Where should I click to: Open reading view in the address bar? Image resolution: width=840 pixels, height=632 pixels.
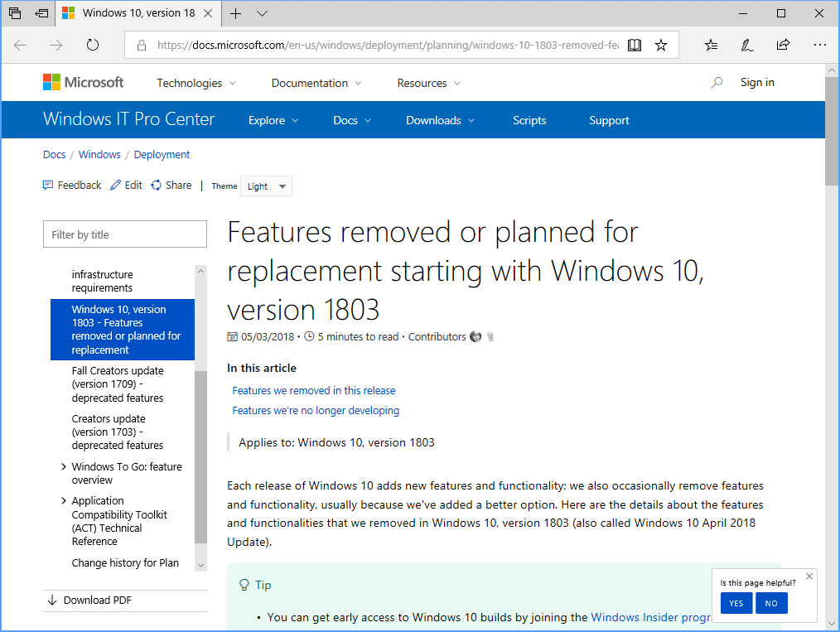click(634, 45)
